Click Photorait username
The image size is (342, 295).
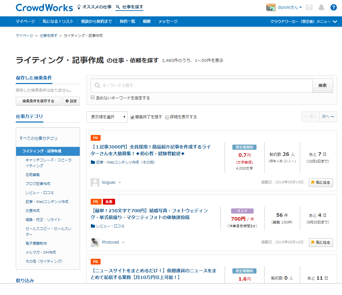[111, 242]
